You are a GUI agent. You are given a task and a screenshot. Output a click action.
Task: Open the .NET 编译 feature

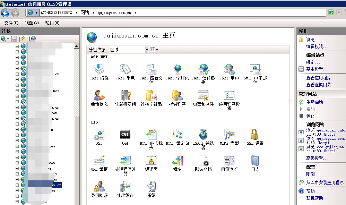[99, 72]
